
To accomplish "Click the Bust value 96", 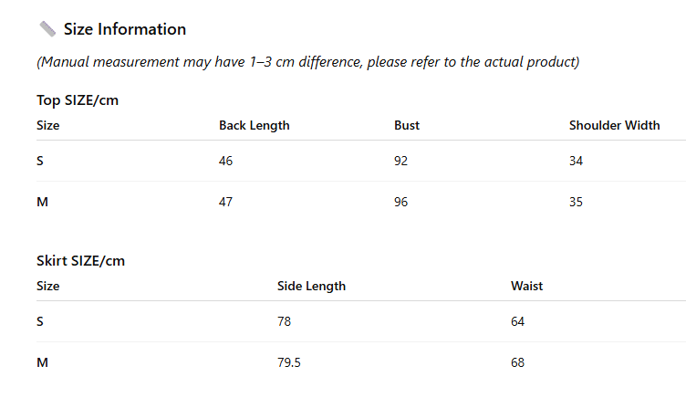I will click(x=400, y=202).
